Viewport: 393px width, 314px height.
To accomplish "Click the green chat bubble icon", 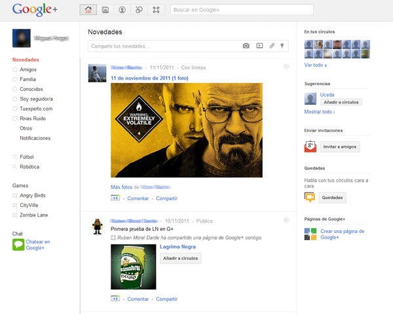I will (x=18, y=245).
